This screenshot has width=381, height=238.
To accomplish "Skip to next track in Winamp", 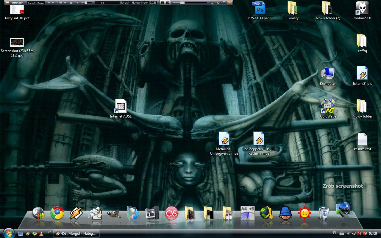I will (65, 2).
